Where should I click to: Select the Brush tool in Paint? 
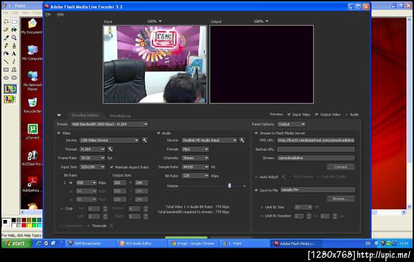tap(14, 46)
